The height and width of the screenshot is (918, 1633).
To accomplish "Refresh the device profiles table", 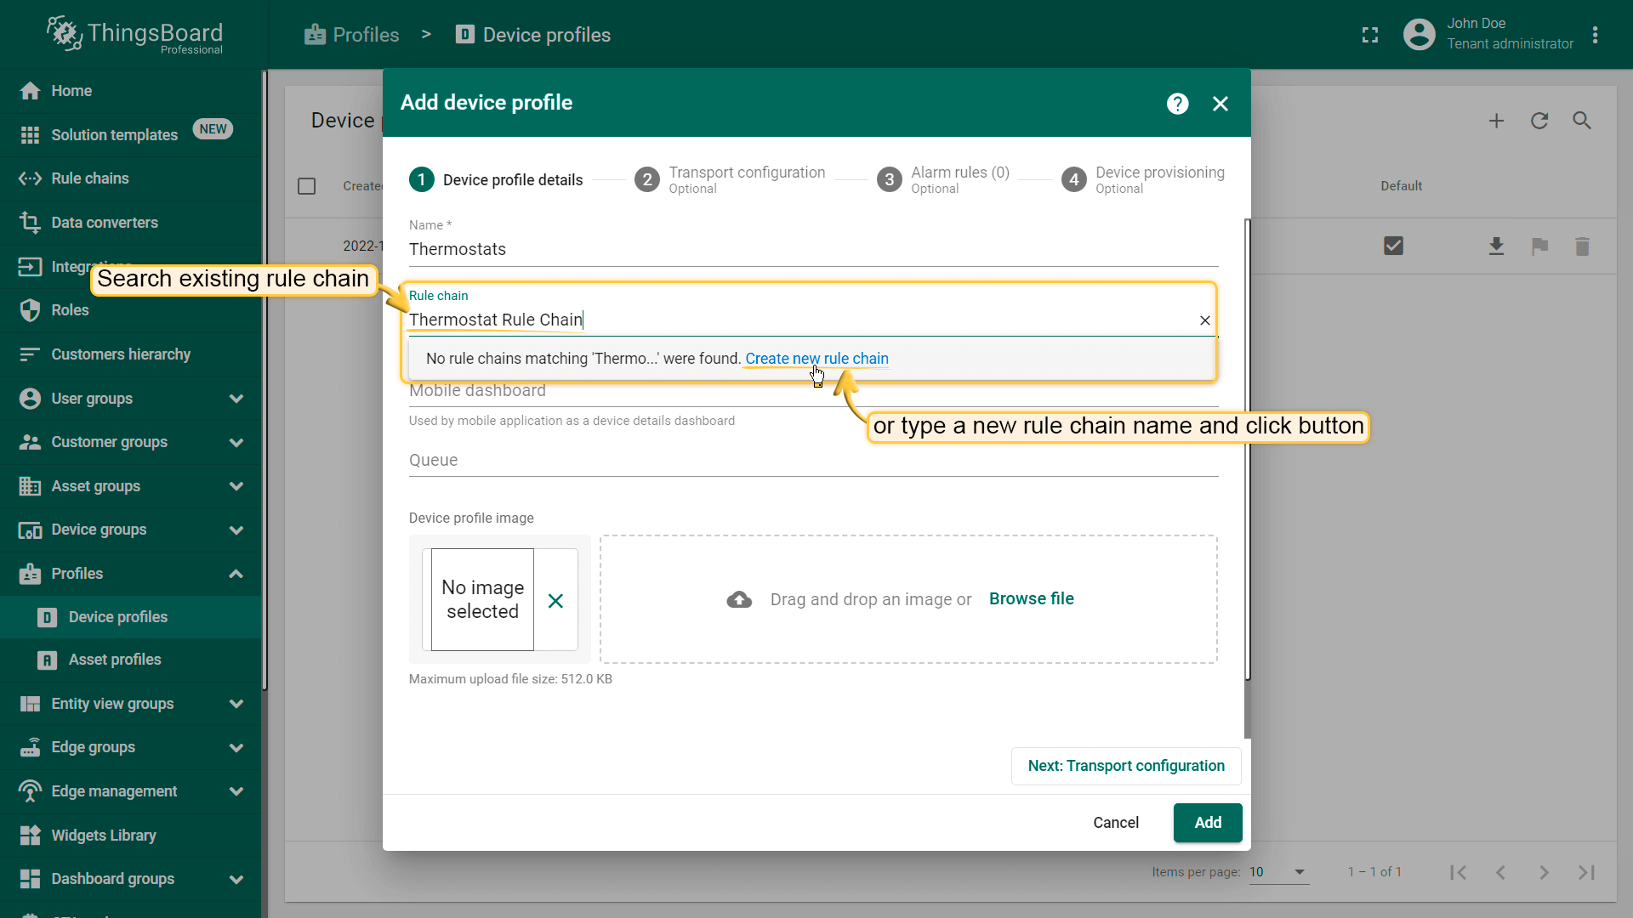I will pyautogui.click(x=1539, y=121).
